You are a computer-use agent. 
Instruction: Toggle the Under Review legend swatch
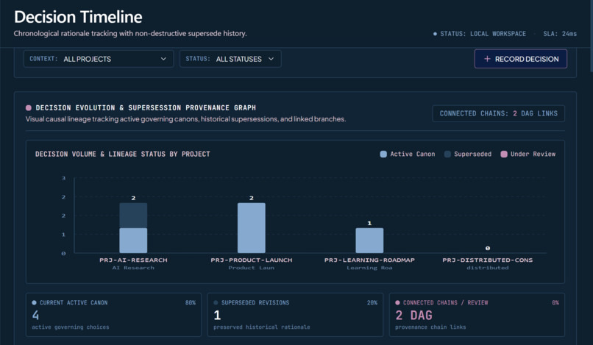tap(504, 154)
